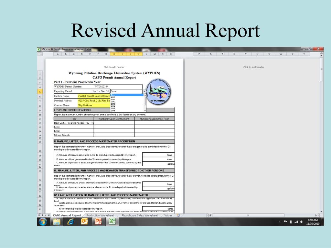Go to the next sheet tab arrow
Viewport: 331px width, 248px height.
[45, 215]
